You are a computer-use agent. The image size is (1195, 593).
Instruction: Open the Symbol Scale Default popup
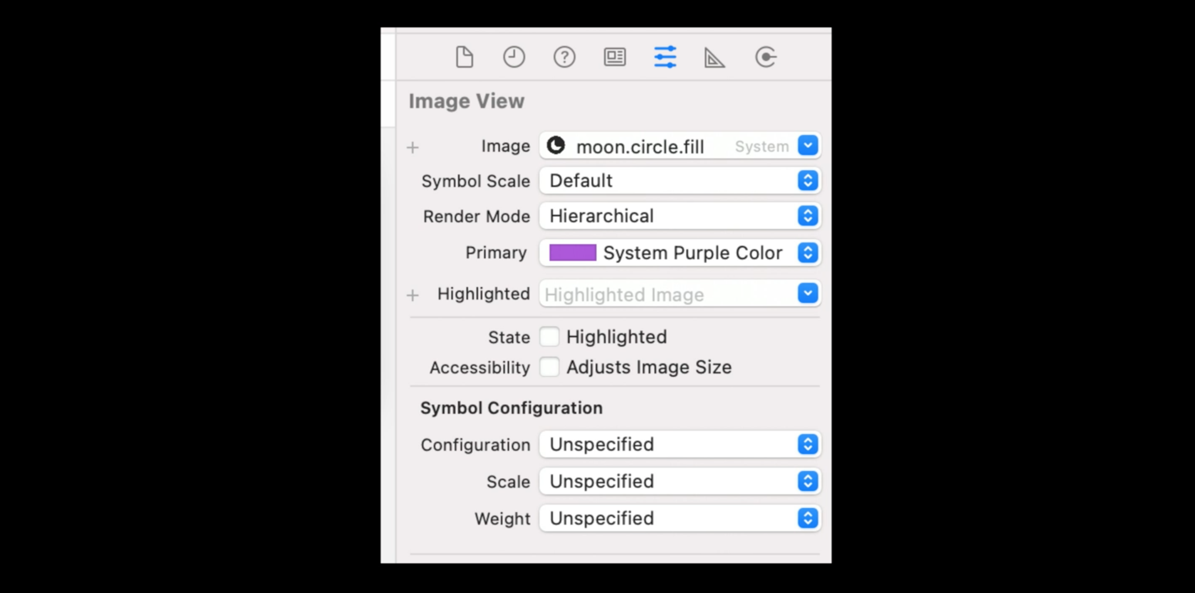click(680, 180)
